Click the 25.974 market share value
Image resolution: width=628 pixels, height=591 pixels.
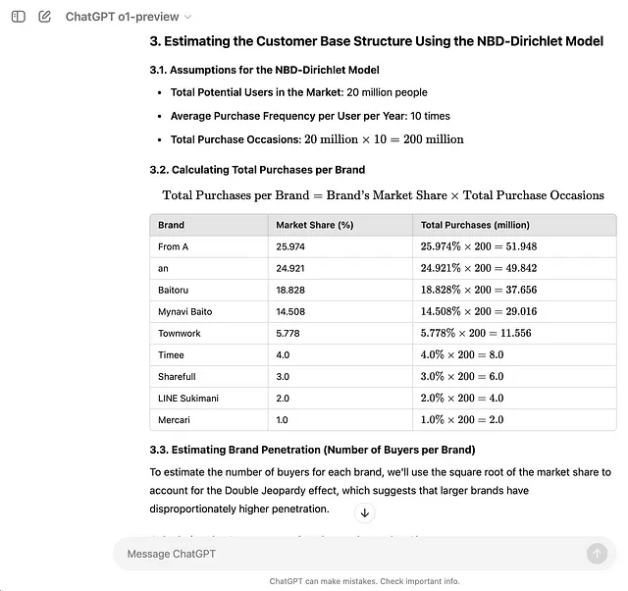tap(290, 246)
